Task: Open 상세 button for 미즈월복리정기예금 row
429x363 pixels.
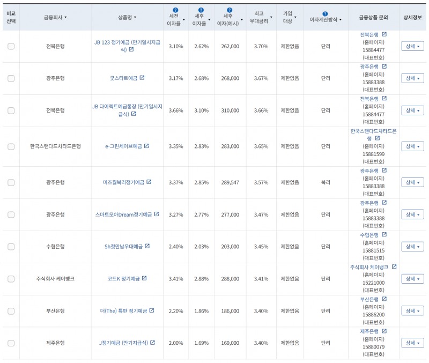Action: (412, 182)
